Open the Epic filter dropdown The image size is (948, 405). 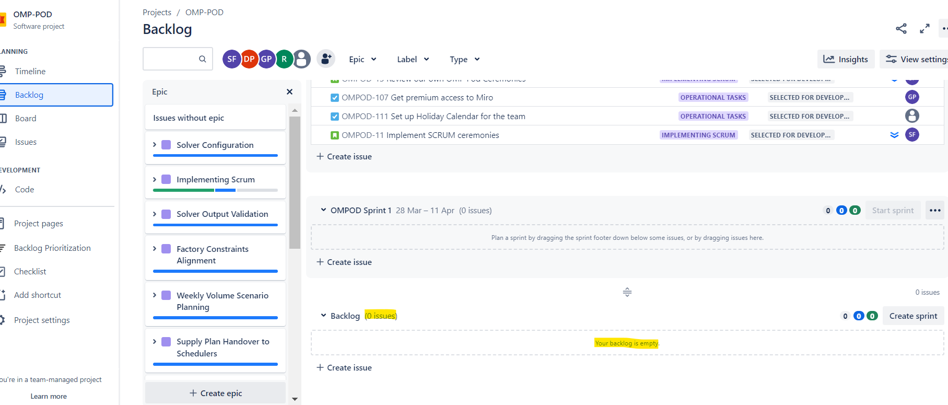362,59
